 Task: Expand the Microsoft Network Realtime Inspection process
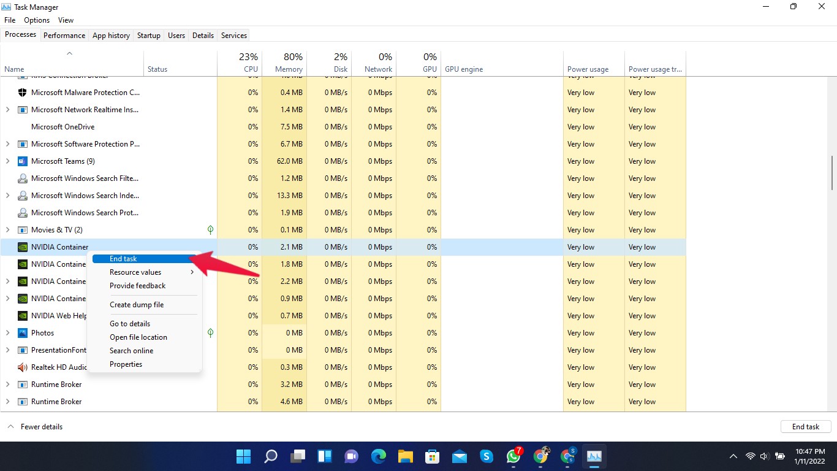point(7,110)
